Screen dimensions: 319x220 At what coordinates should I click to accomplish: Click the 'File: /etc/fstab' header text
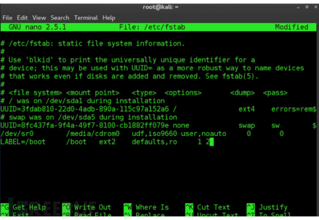coord(152,27)
